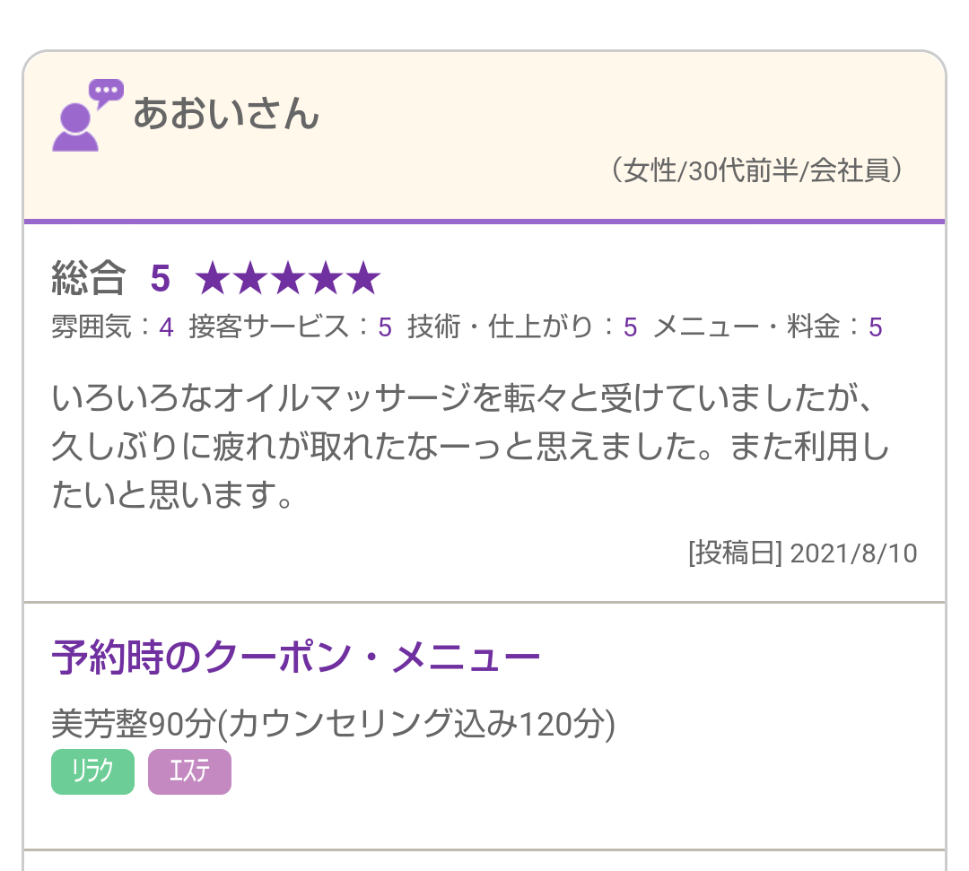This screenshot has width=969, height=871.
Task: Click the purple reviewer avatar icon
Action: coord(75,127)
